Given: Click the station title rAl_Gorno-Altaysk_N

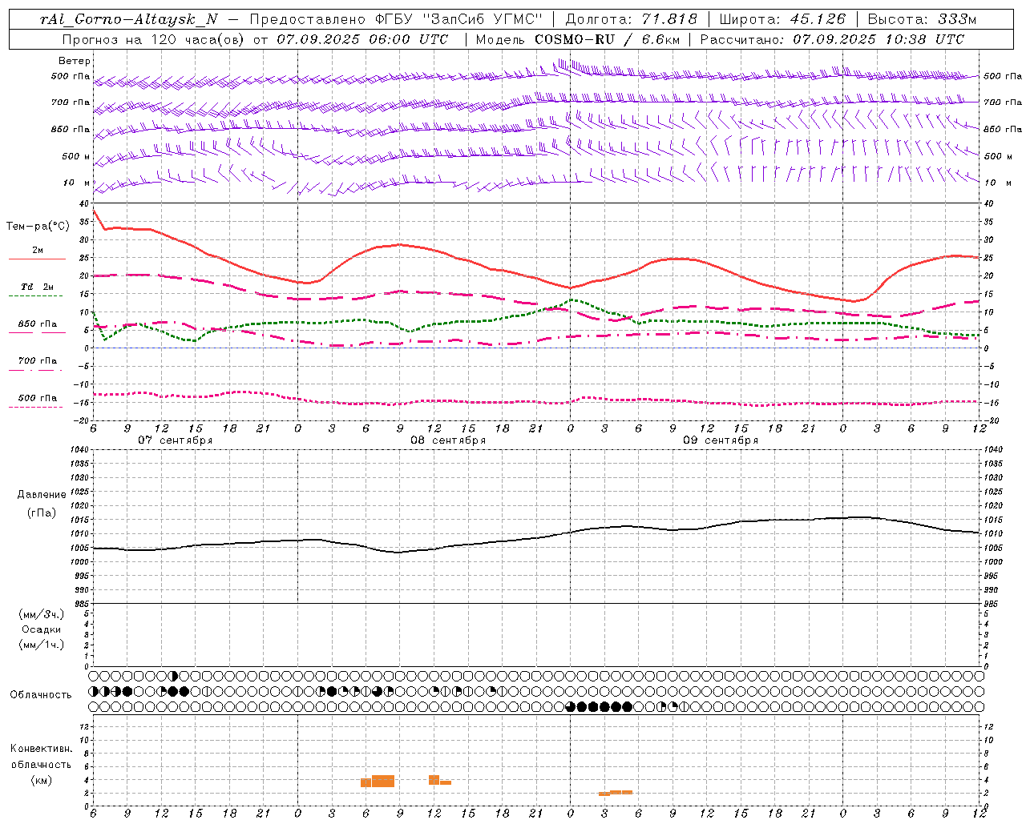Looking at the screenshot, I should click(129, 19).
